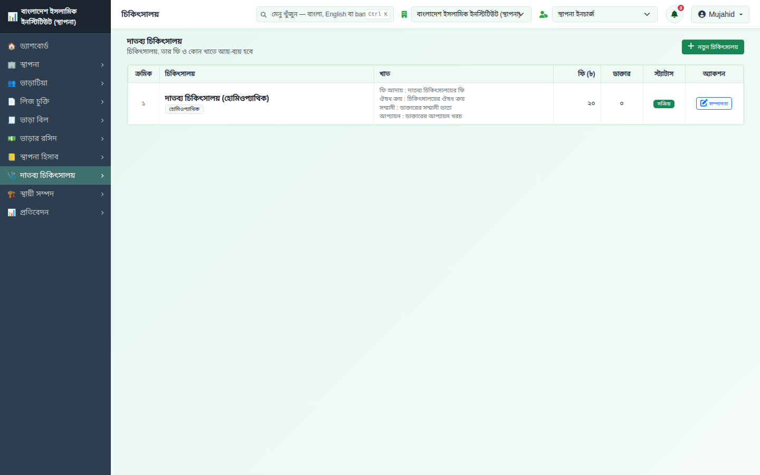Open the institute selector dropdown
Screen dimensions: 760x475
(471, 14)
